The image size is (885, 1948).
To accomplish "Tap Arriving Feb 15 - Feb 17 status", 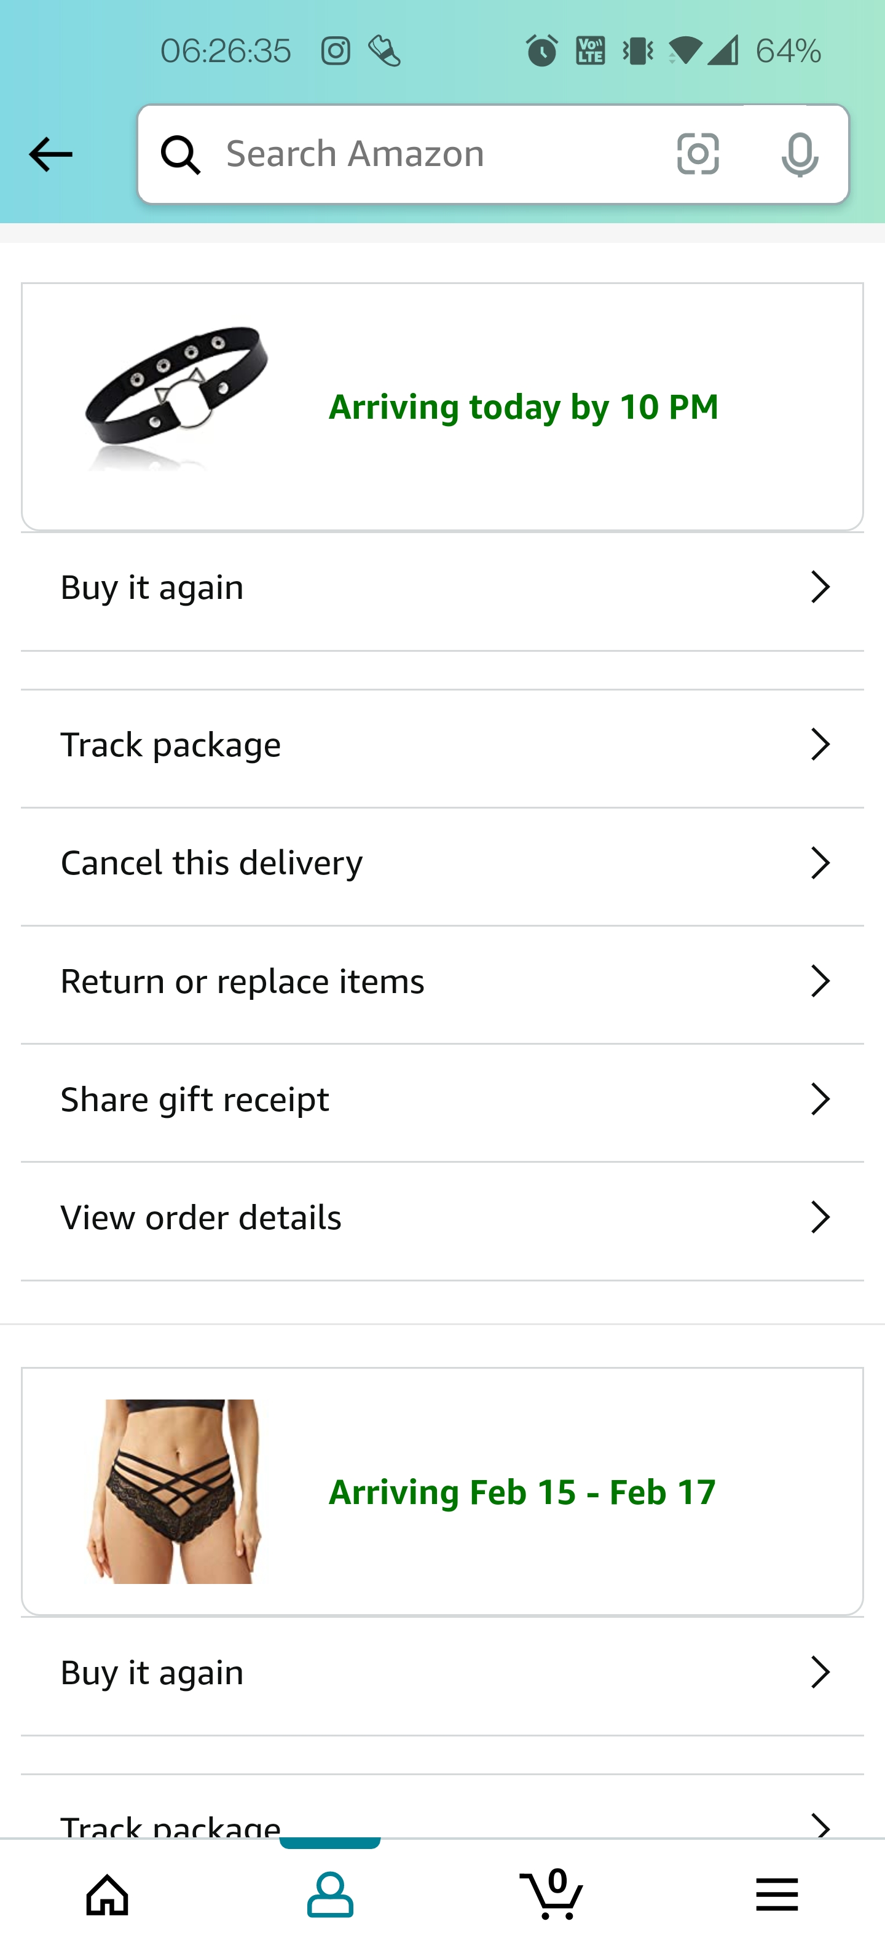I will 522,1492.
